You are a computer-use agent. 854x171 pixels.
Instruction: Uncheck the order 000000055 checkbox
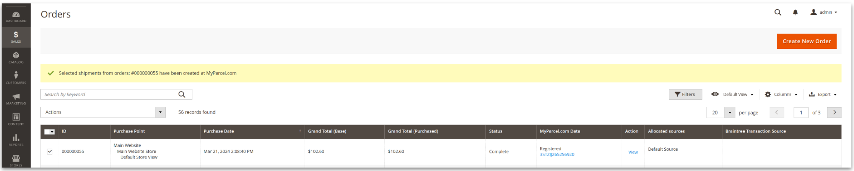(x=50, y=152)
